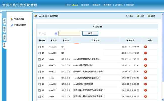The image size is (164, 101).
Task: Delete log 13 using red X icon
Action: pyautogui.click(x=146, y=78)
